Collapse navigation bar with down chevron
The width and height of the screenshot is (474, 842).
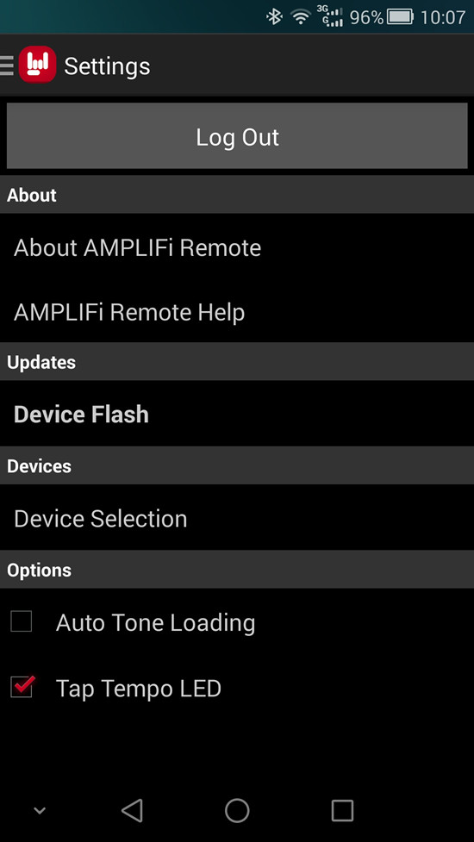(39, 811)
